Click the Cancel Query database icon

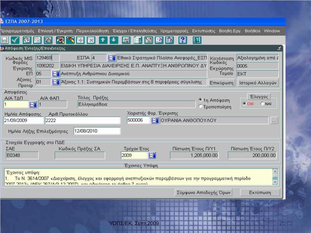[x=37, y=40]
